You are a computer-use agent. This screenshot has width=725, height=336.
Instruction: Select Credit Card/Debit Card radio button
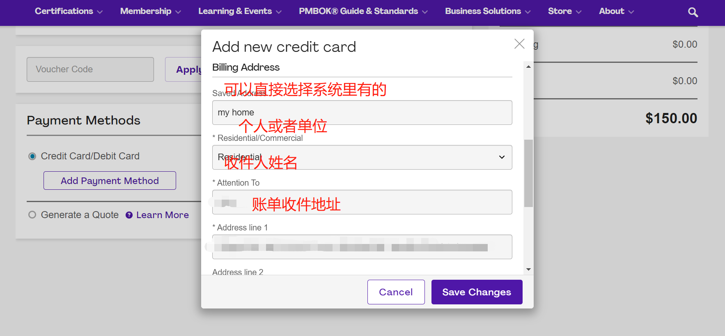tap(32, 156)
